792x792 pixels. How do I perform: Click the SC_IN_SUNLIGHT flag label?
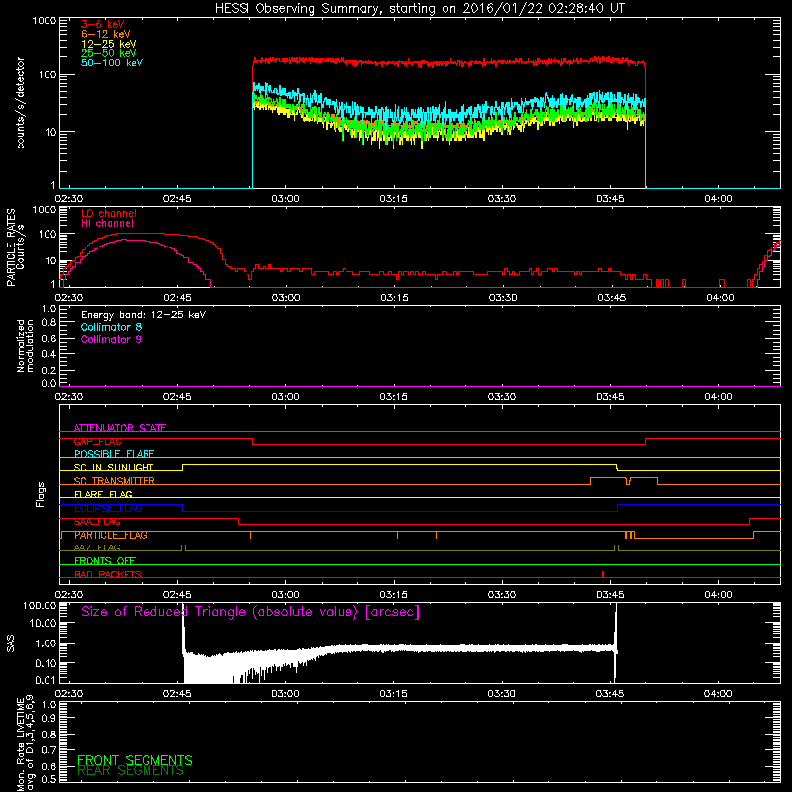click(x=114, y=467)
